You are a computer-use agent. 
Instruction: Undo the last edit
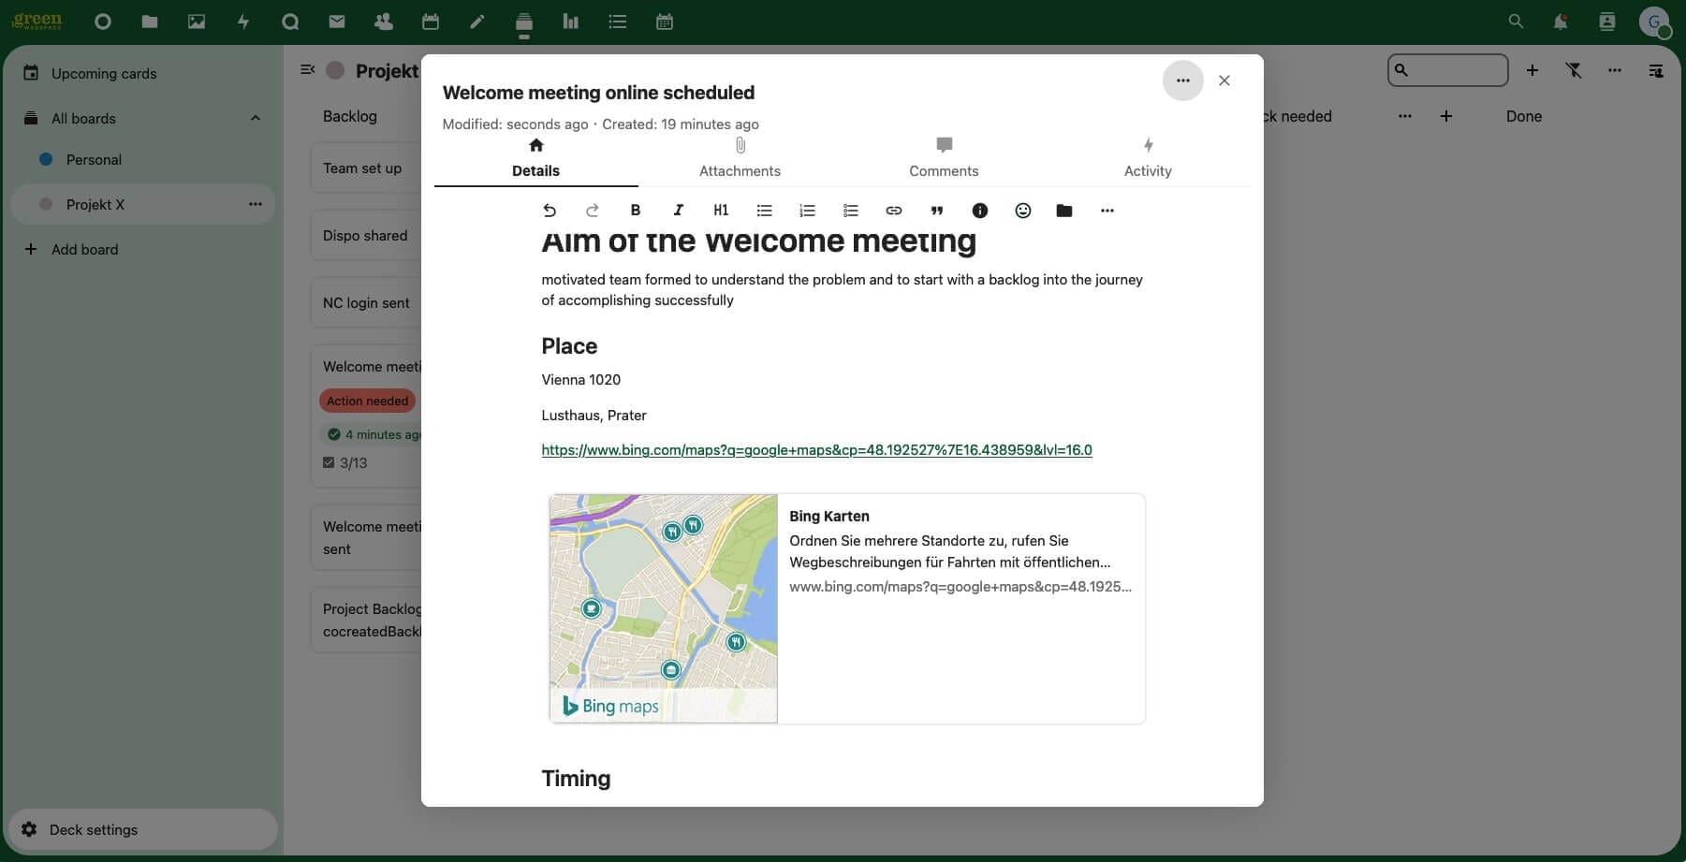coord(550,211)
